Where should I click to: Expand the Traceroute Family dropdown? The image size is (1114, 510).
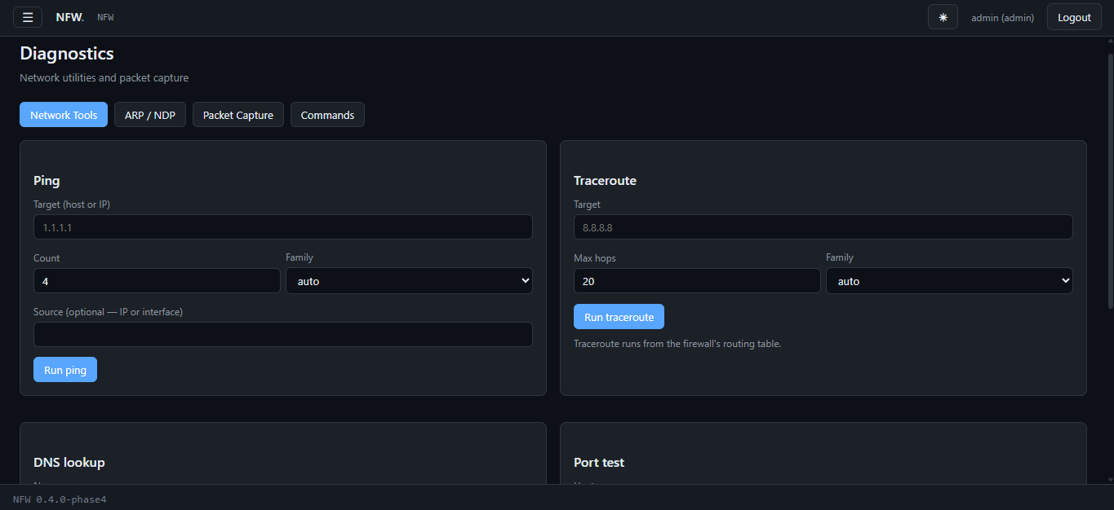click(x=949, y=281)
